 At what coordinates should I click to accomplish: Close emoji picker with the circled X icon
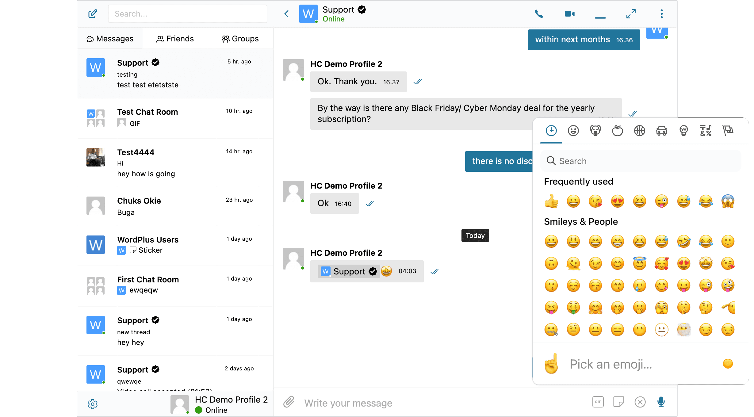tap(640, 402)
